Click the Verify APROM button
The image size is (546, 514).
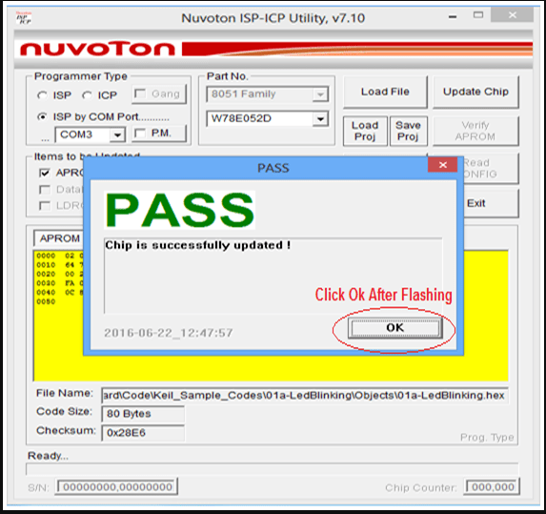pyautogui.click(x=475, y=131)
